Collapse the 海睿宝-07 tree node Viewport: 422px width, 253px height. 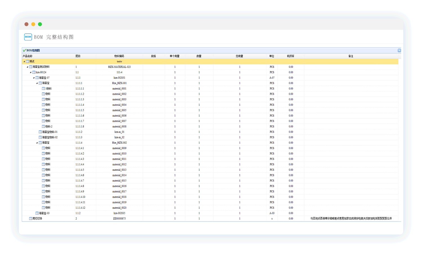(34, 78)
